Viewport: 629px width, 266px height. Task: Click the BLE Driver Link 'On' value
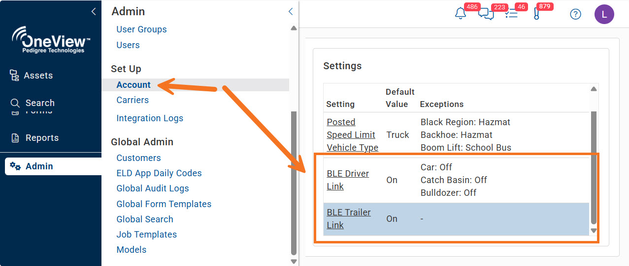(392, 180)
